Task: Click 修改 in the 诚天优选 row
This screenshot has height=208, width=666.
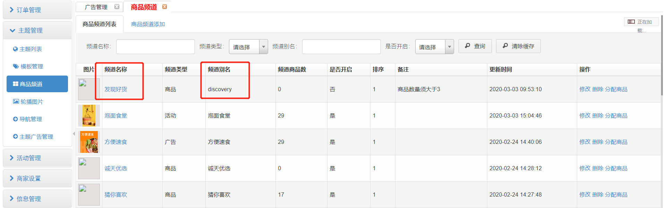Action: pos(585,168)
